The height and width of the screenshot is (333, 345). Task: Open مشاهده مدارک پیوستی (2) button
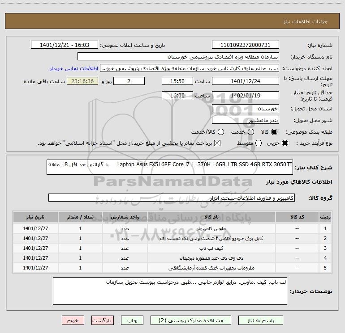(191, 320)
